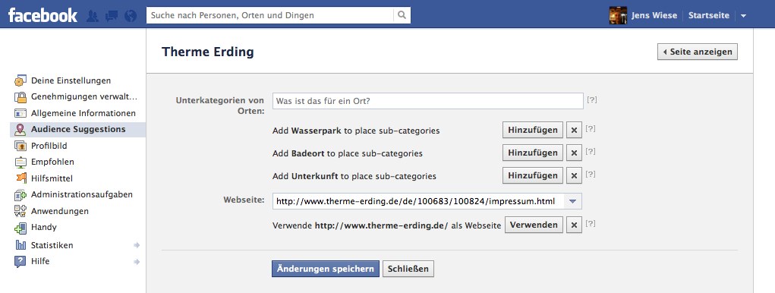This screenshot has height=293, width=775.
Task: Open Administrationsaufgaben section
Action: (x=81, y=194)
